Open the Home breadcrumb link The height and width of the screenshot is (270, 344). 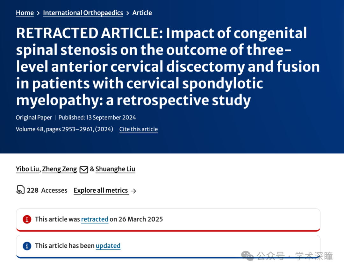click(x=25, y=13)
